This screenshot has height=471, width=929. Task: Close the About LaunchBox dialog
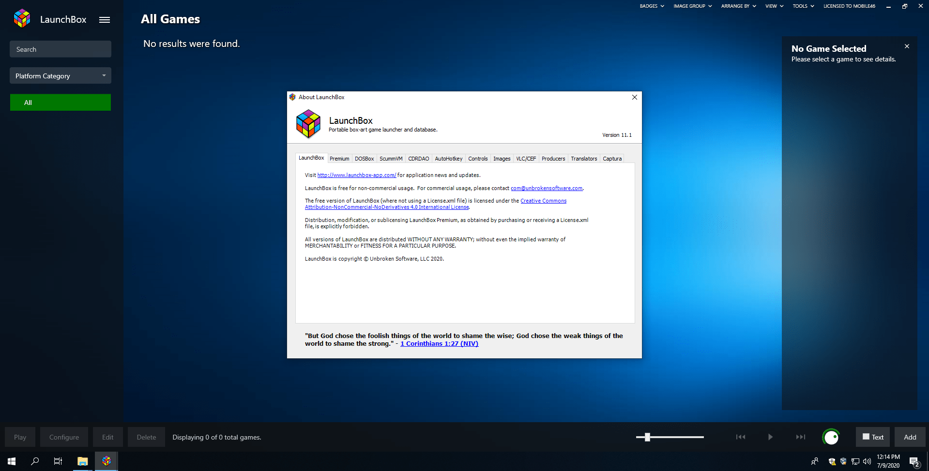click(634, 97)
